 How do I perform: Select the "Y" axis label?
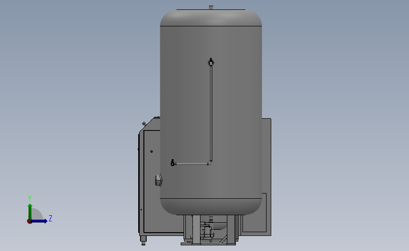pos(30,198)
